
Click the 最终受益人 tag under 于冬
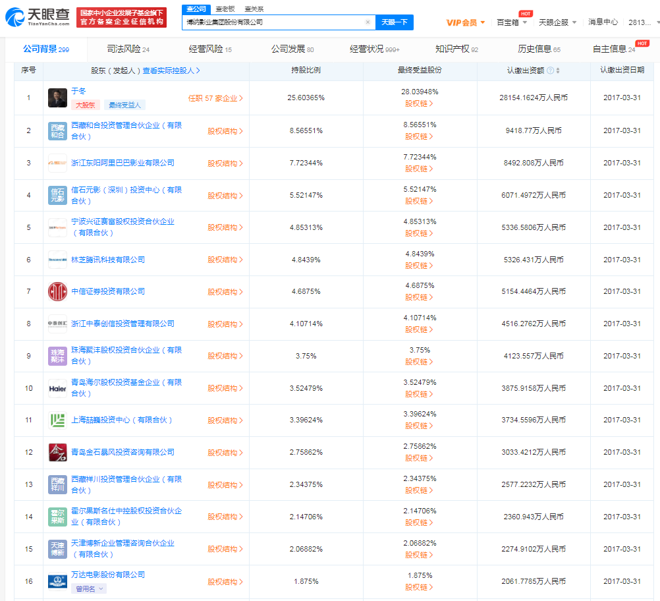coord(124,105)
